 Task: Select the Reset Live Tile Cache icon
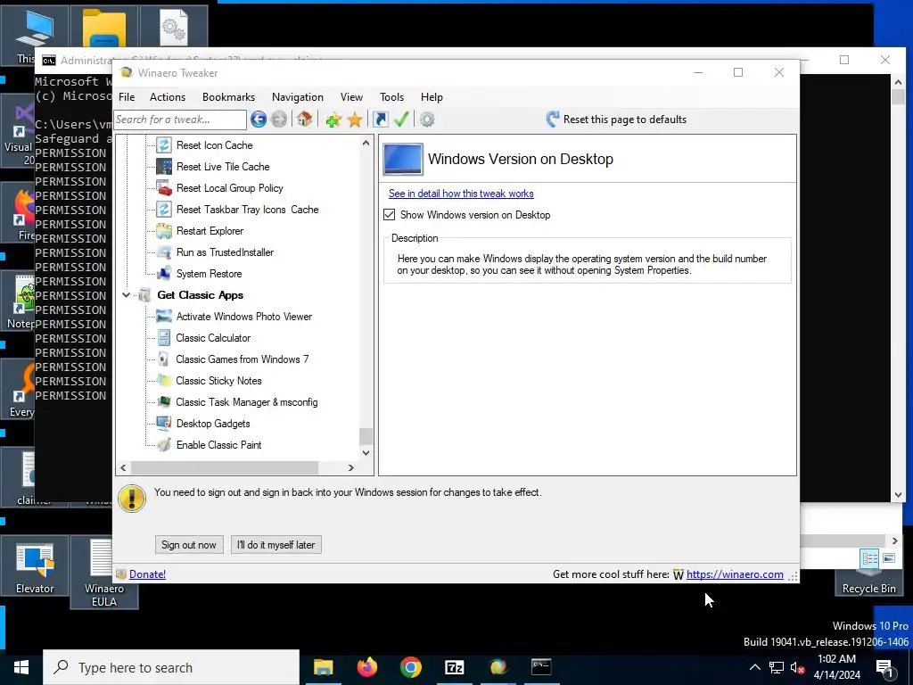point(164,167)
